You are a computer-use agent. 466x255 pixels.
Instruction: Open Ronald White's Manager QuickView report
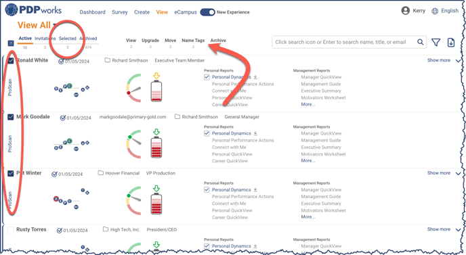coord(321,77)
